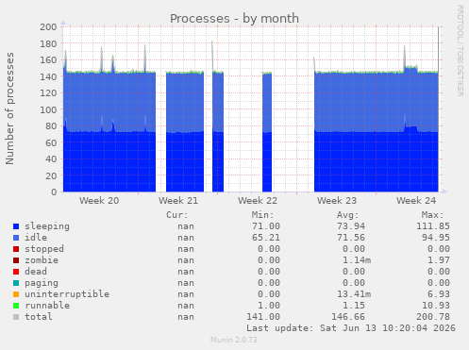
Task: Click the zombie avg value 1.14m
Action: point(357,260)
